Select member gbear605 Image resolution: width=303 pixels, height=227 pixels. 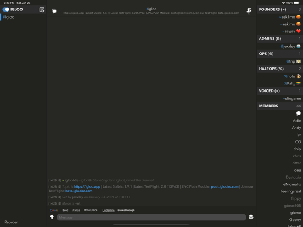click(293, 206)
